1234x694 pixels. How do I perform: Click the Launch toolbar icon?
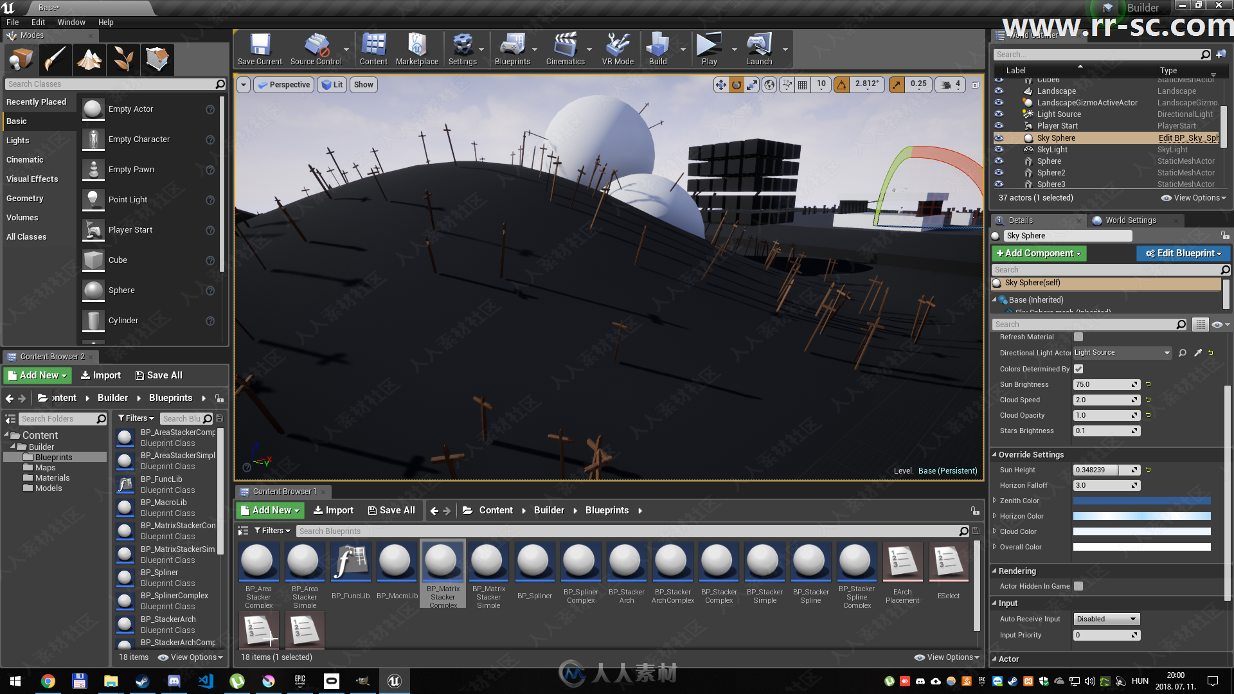click(x=759, y=49)
